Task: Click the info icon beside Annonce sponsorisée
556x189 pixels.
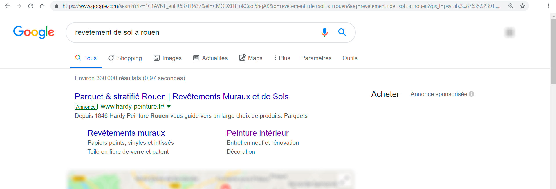Action: (x=472, y=94)
